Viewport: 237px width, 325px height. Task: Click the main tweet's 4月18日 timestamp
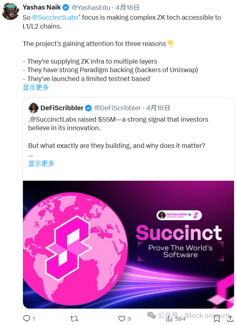pyautogui.click(x=127, y=8)
